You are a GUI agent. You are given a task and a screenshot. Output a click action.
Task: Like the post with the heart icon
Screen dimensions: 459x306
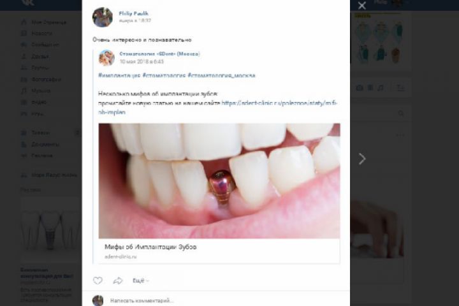(x=98, y=280)
